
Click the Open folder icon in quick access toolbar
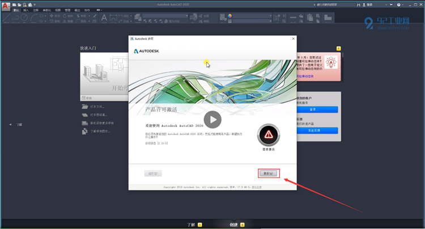pyautogui.click(x=19, y=5)
